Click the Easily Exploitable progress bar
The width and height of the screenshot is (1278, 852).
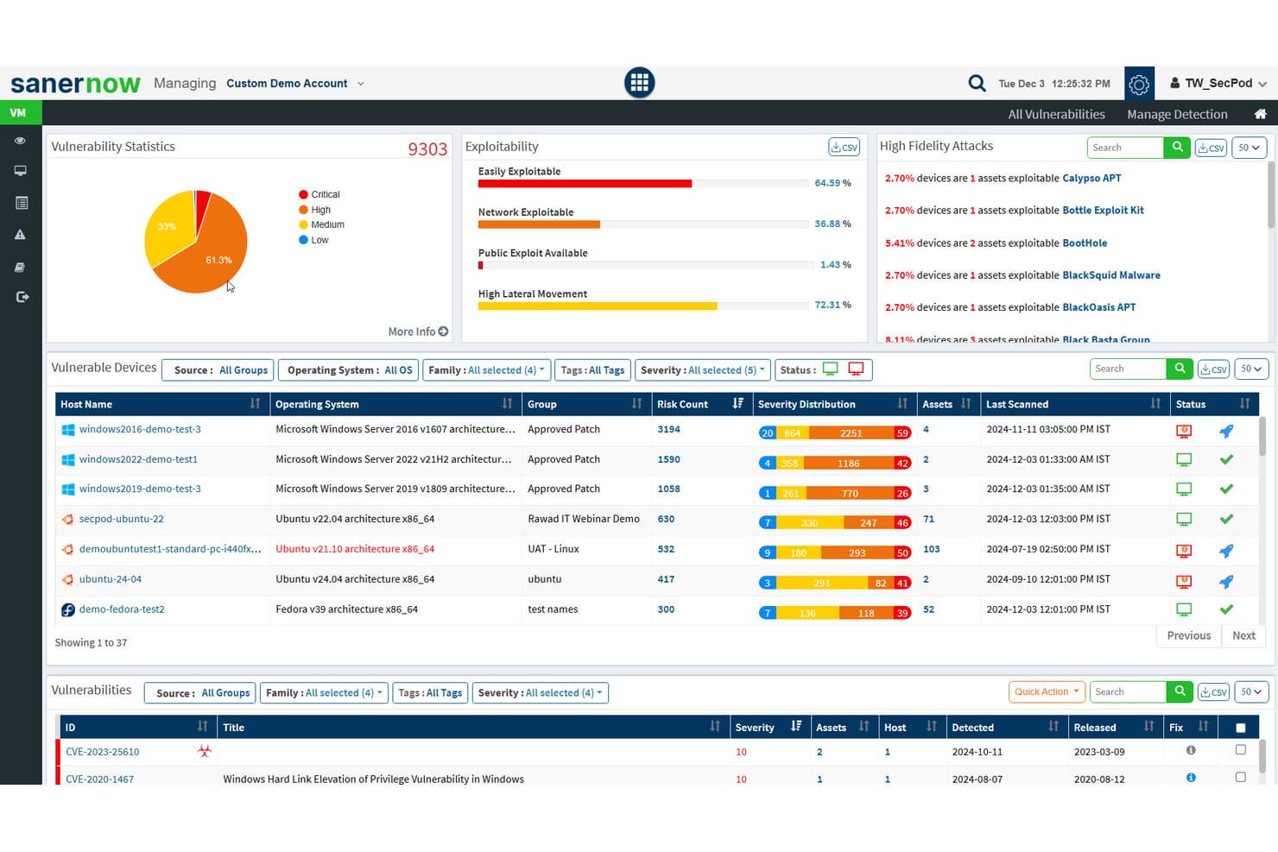tap(643, 183)
